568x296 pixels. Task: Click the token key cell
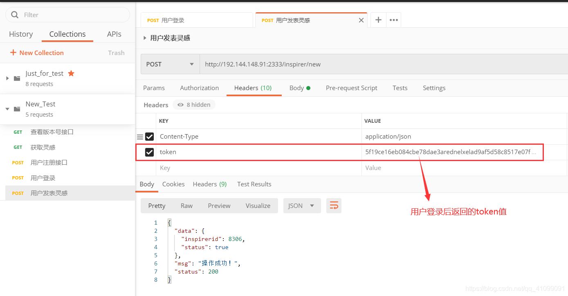click(259, 152)
